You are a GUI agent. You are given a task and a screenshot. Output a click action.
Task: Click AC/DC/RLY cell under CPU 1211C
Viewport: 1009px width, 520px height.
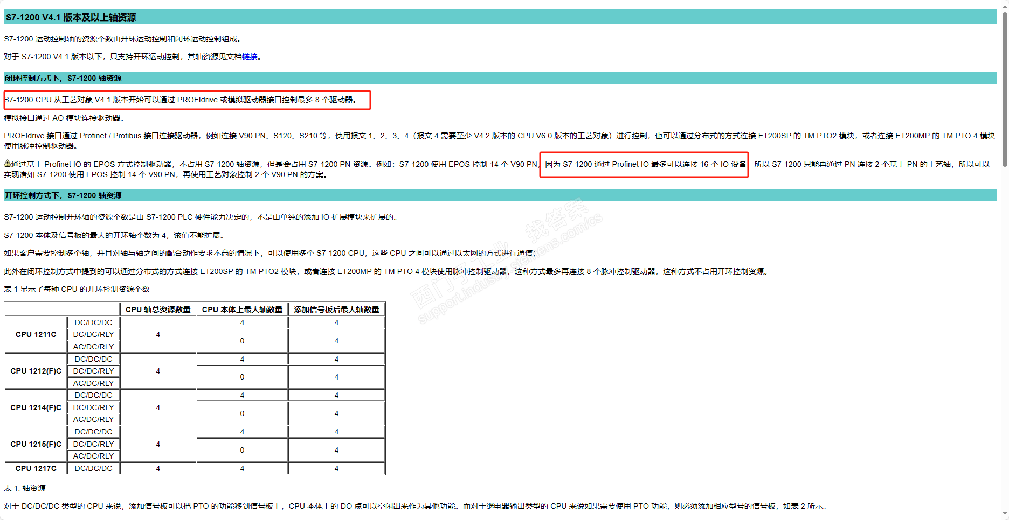click(x=94, y=347)
